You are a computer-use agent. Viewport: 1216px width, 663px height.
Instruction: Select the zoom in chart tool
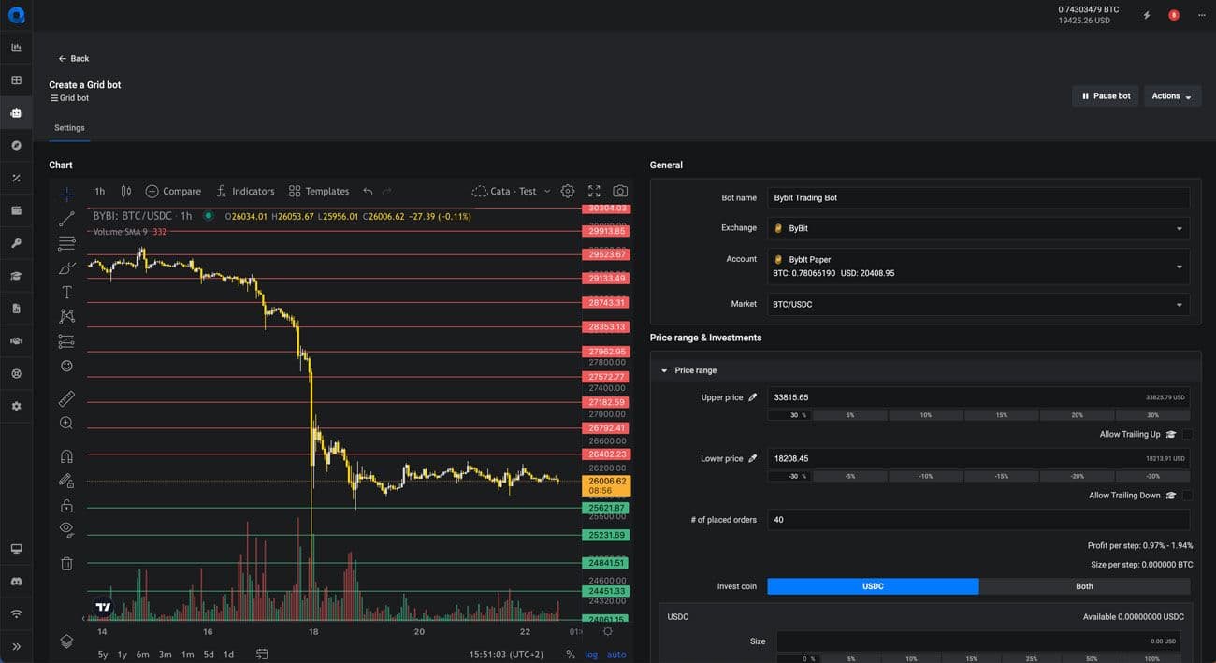coord(66,423)
